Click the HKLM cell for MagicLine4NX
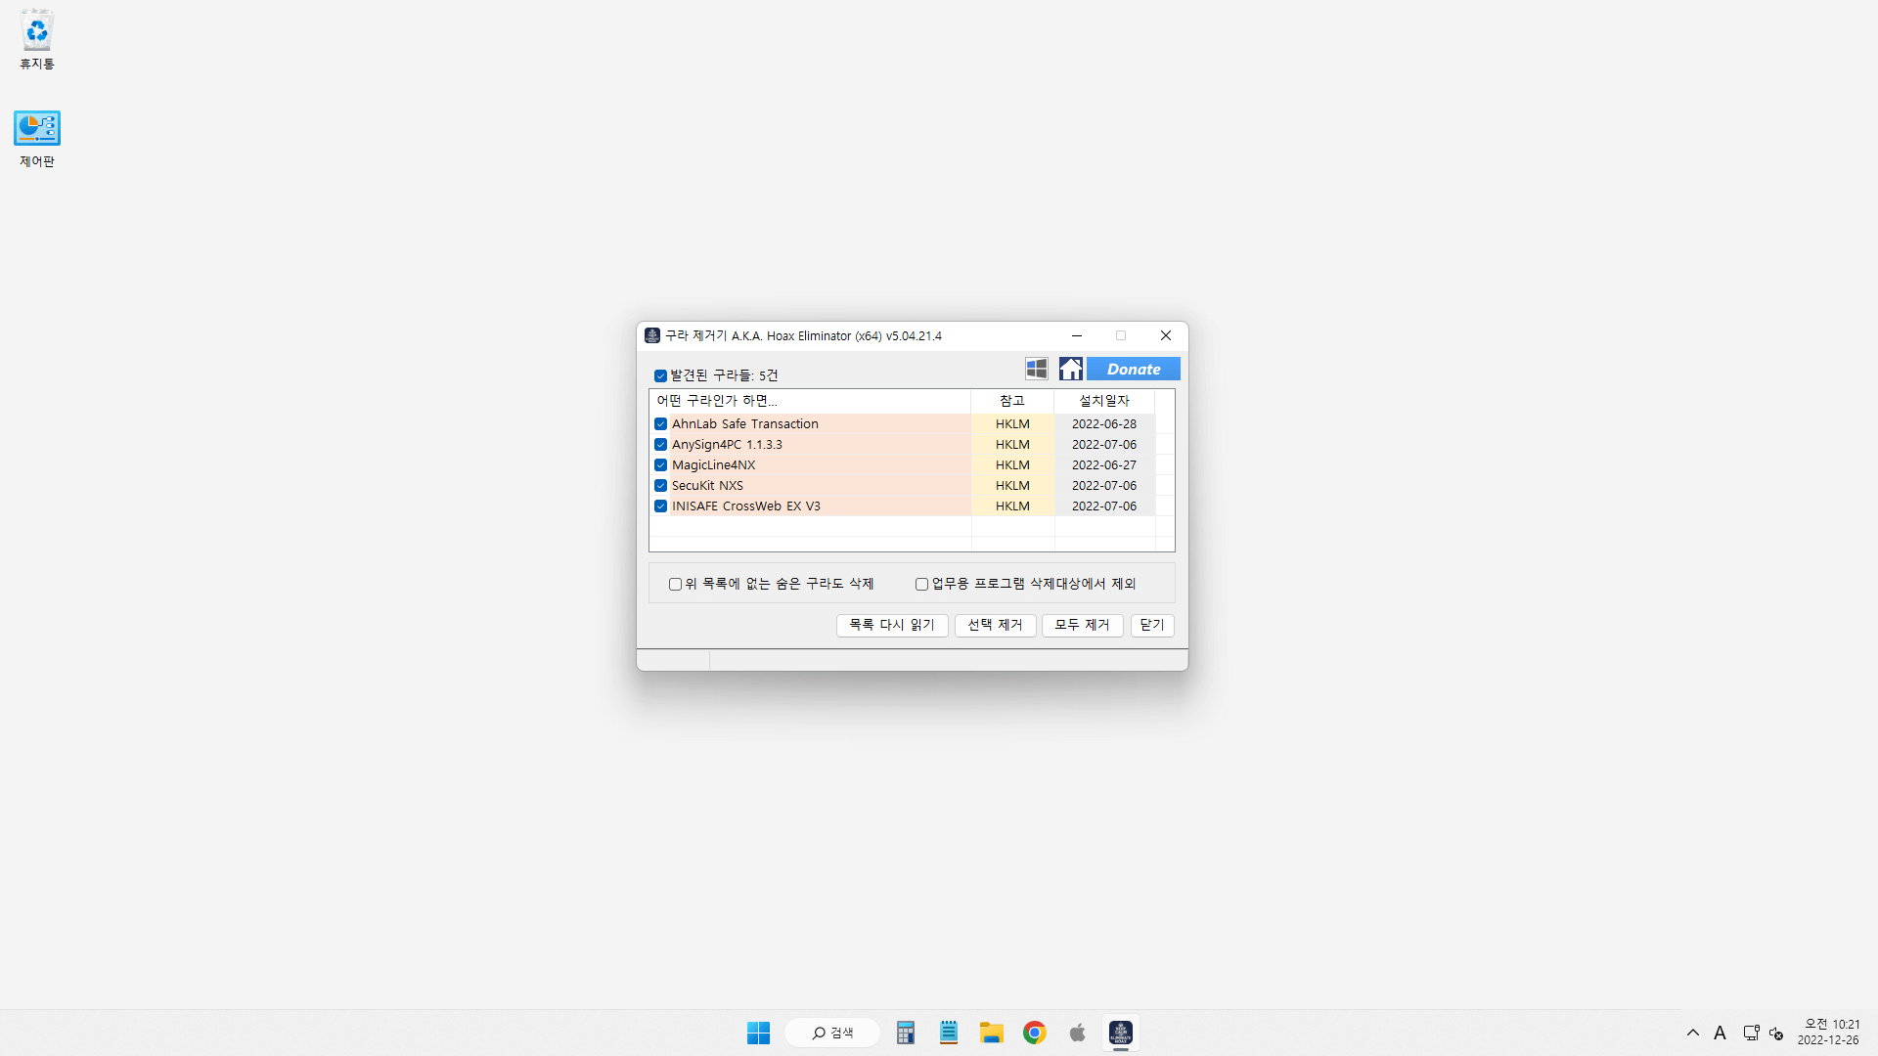Screen dimensions: 1878x1056 tap(1012, 465)
